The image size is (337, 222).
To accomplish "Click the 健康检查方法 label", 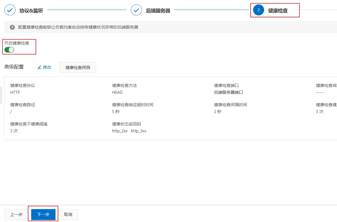I will pyautogui.click(x=124, y=86).
